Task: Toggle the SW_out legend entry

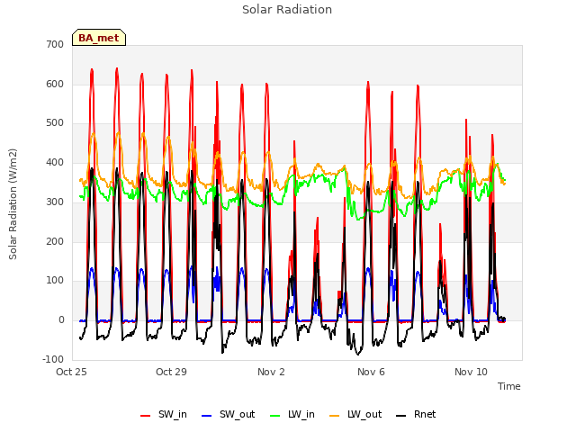Action: 228,414
